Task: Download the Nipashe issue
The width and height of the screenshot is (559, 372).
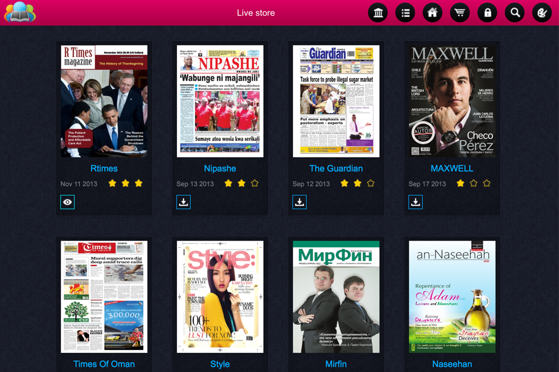Action: click(x=183, y=202)
